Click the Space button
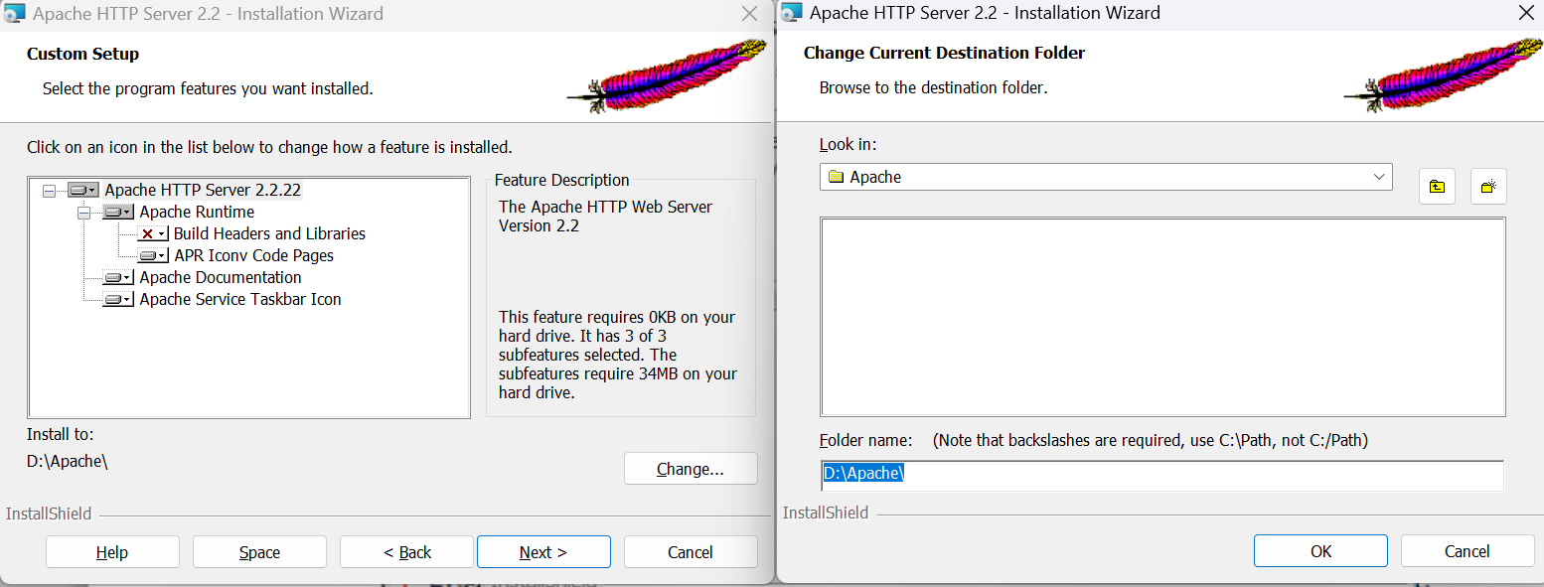This screenshot has width=1544, height=587. tap(259, 552)
